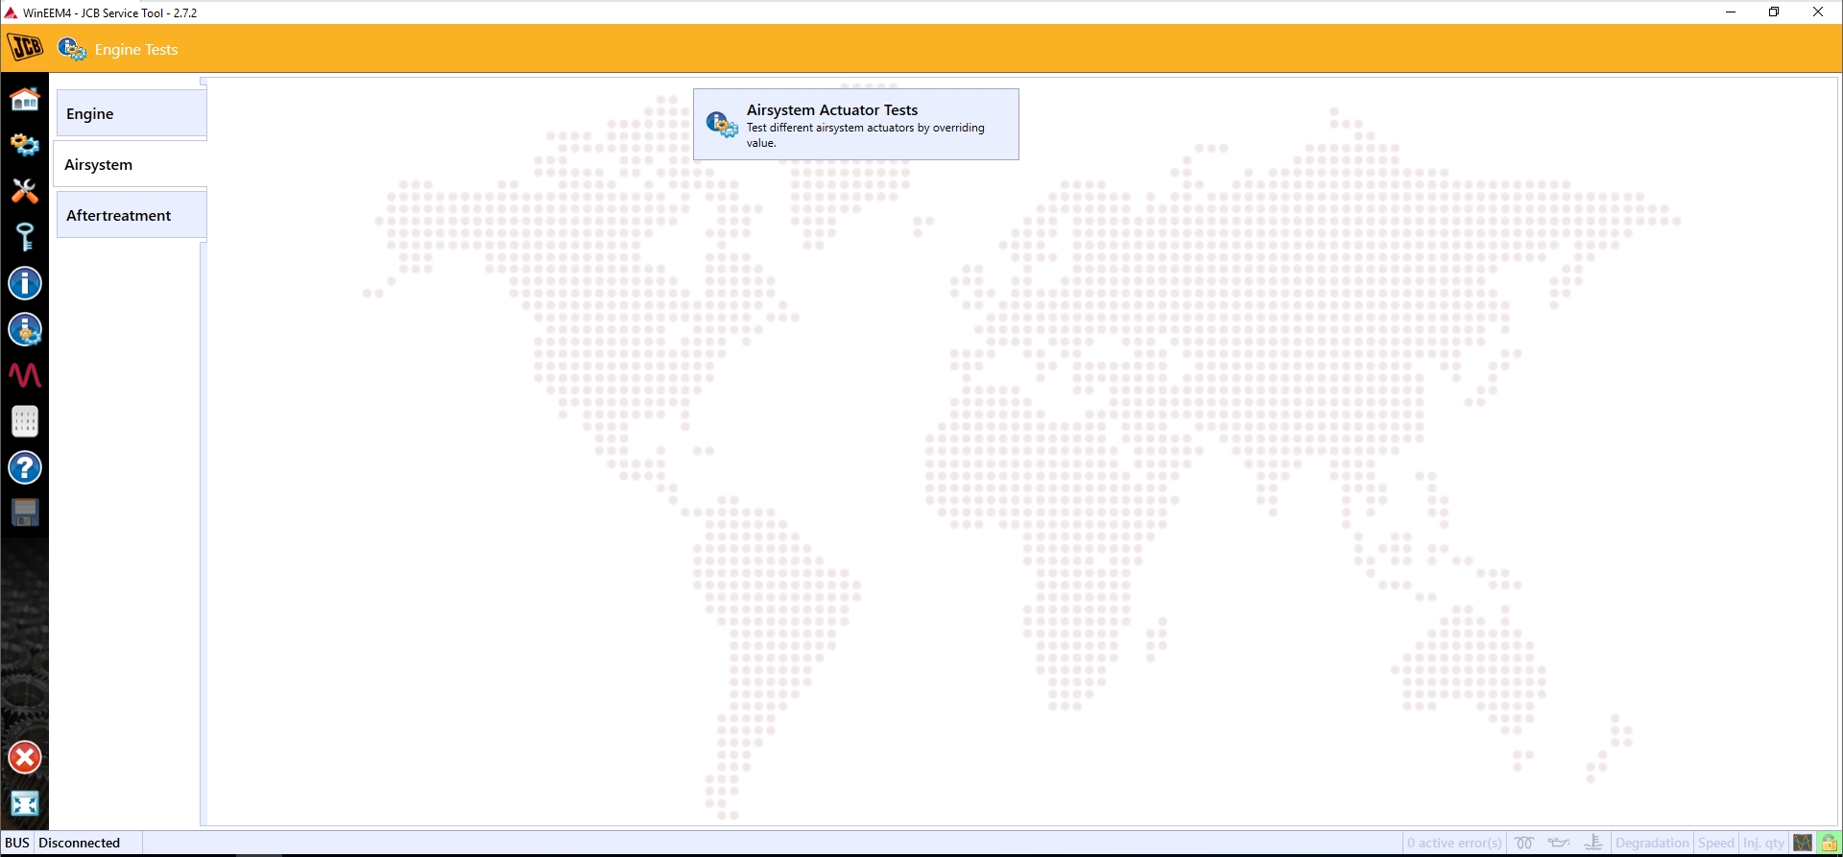Screen dimensions: 1843x857
Task: Click the '0 active error(s)' status
Action: (x=1454, y=843)
